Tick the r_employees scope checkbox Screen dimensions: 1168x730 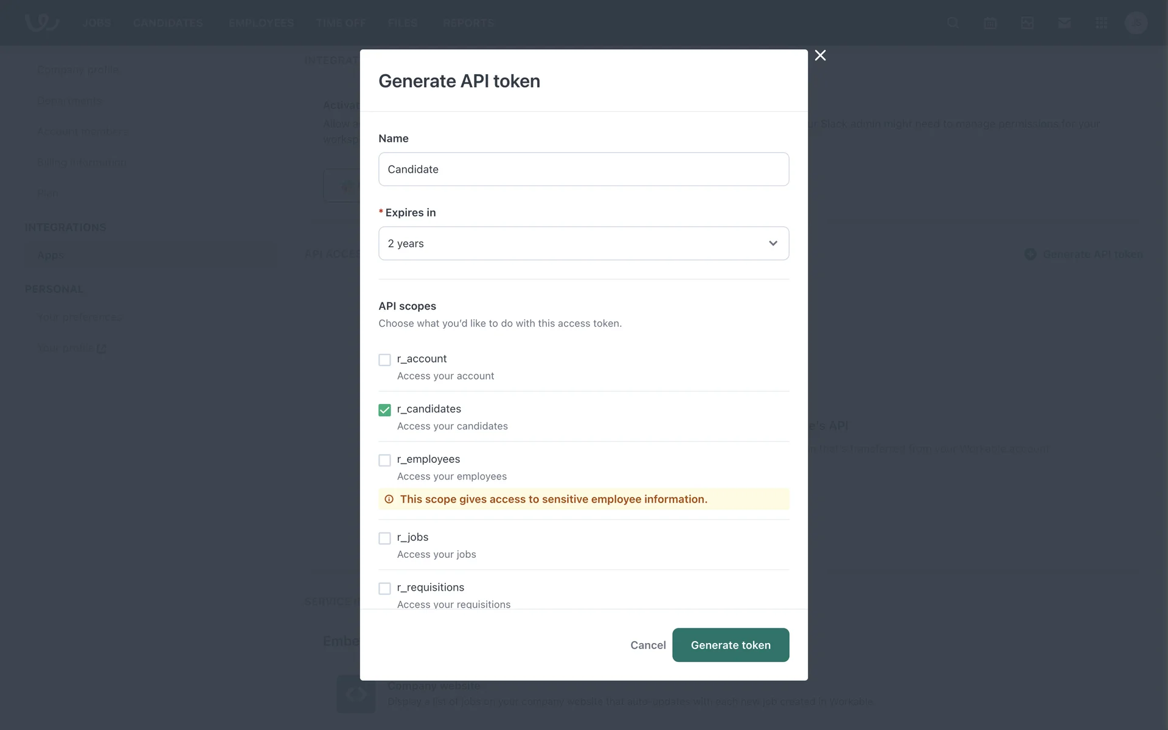pyautogui.click(x=384, y=461)
